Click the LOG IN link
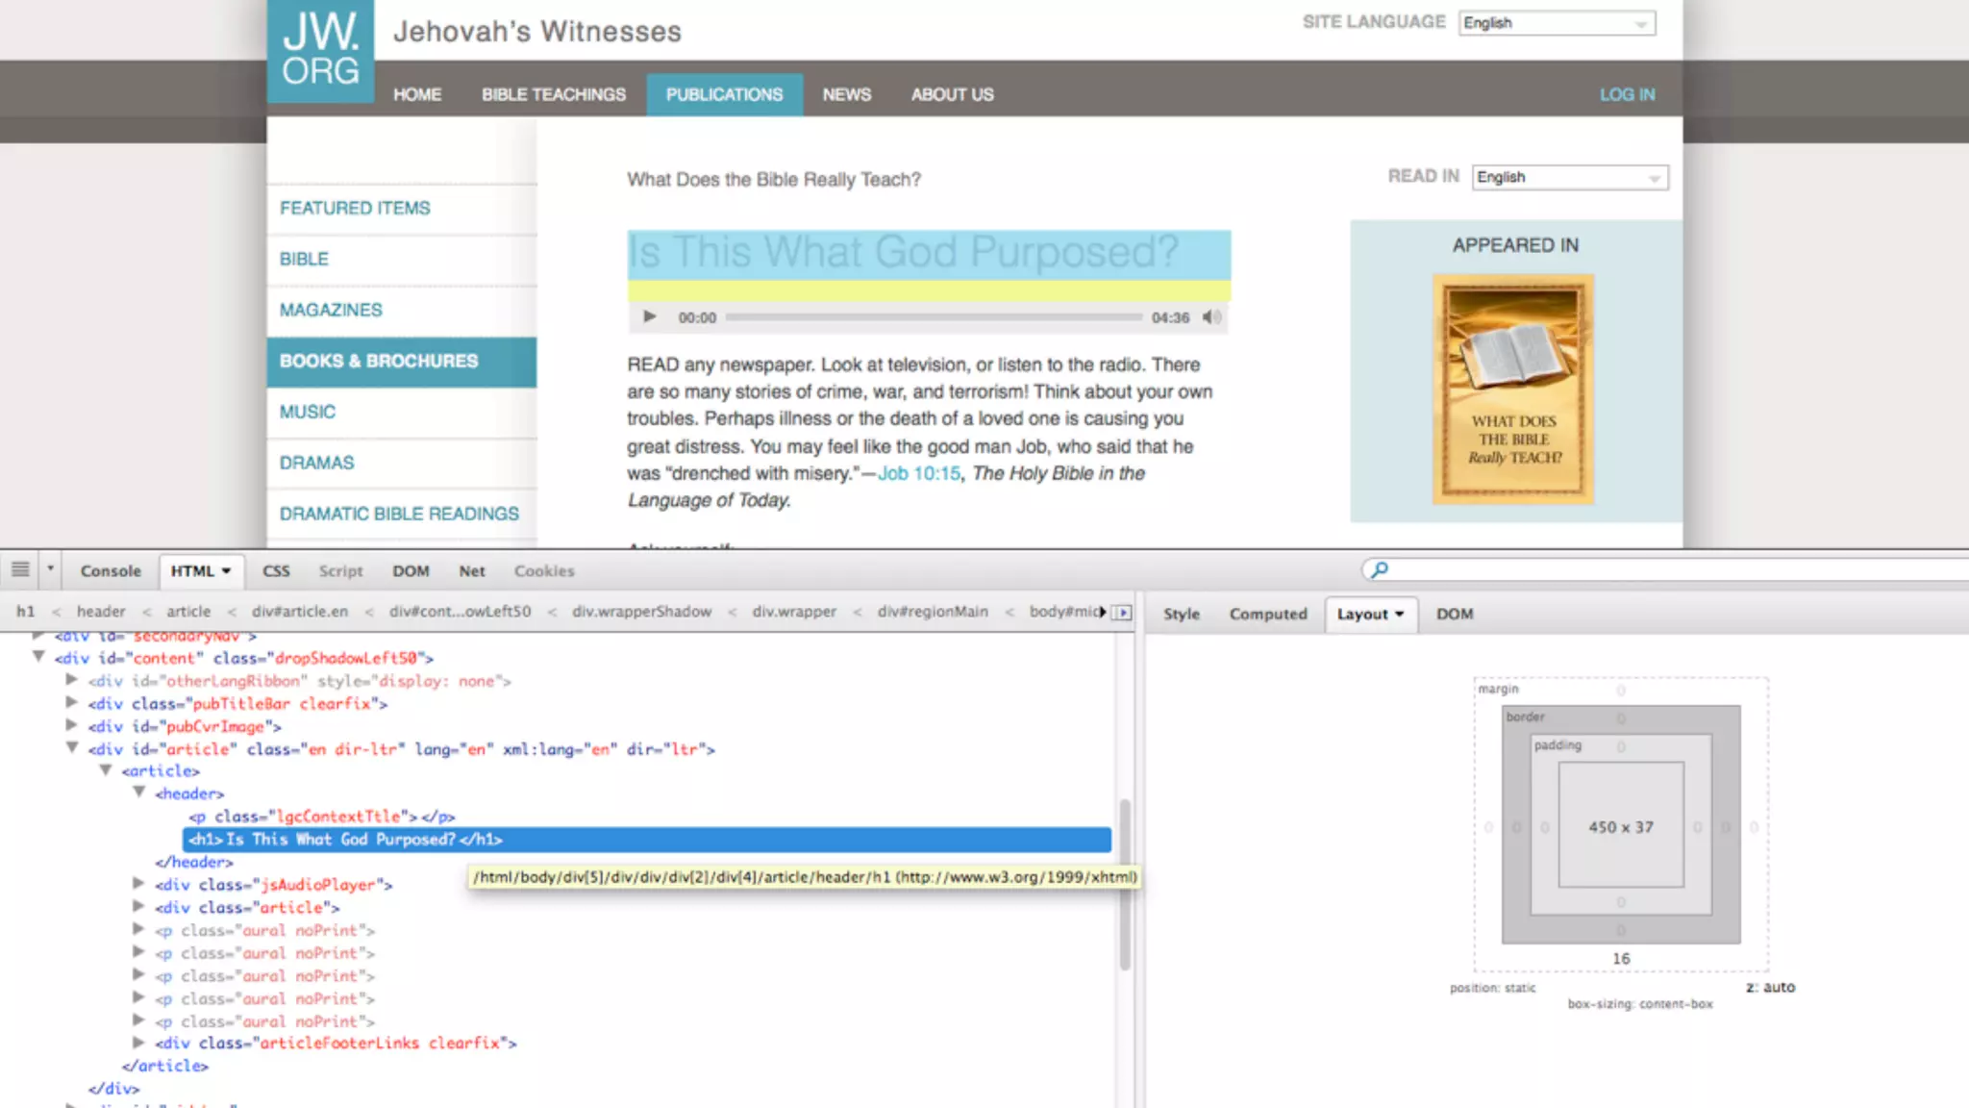 pos(1627,94)
